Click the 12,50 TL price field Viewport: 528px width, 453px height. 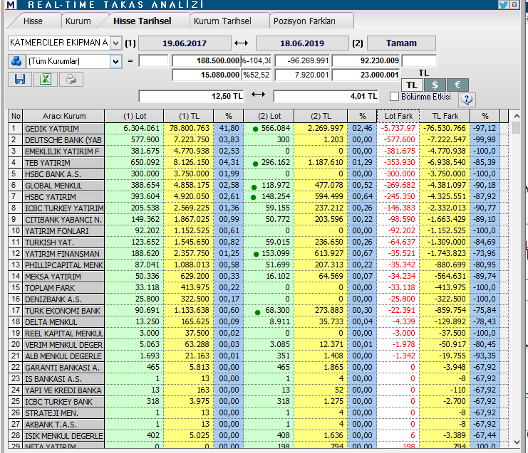[191, 96]
